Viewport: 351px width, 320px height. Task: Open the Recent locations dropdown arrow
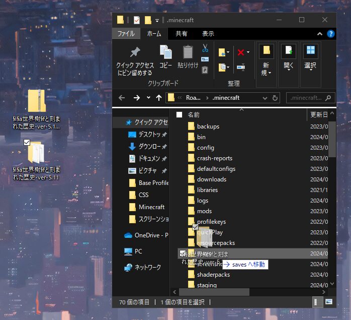pyautogui.click(x=148, y=98)
